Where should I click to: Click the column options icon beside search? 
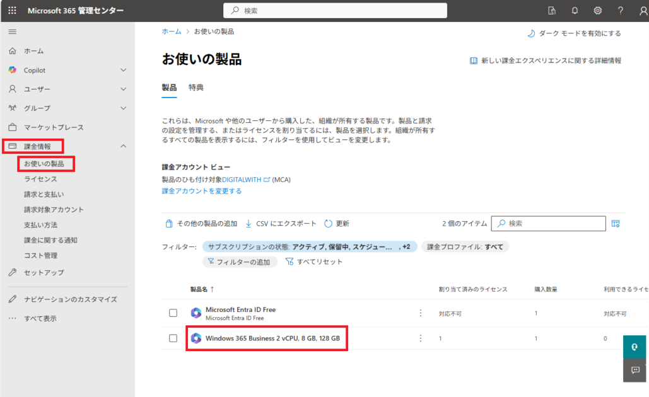(616, 223)
